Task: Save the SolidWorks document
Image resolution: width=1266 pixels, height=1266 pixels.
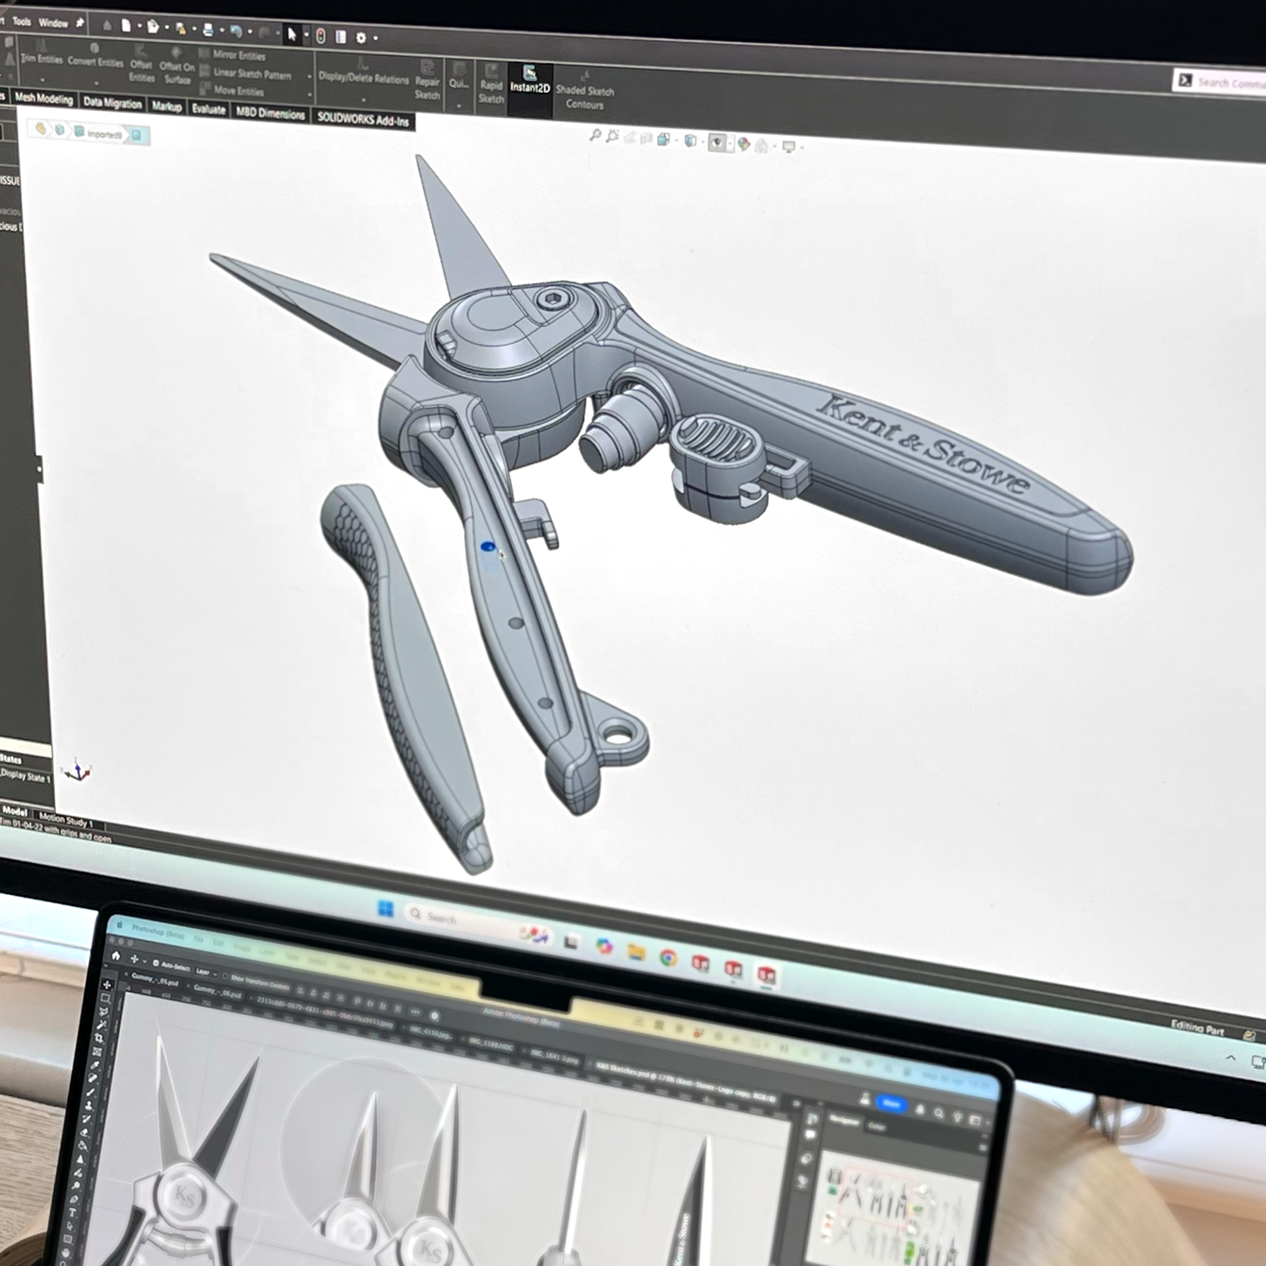Action: click(181, 28)
